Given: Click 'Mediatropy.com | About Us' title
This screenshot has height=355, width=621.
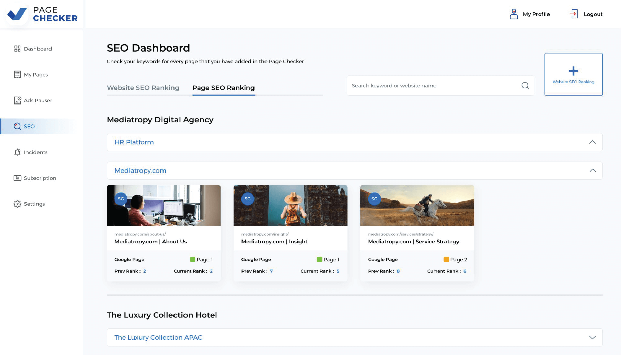Looking at the screenshot, I should tap(151, 242).
